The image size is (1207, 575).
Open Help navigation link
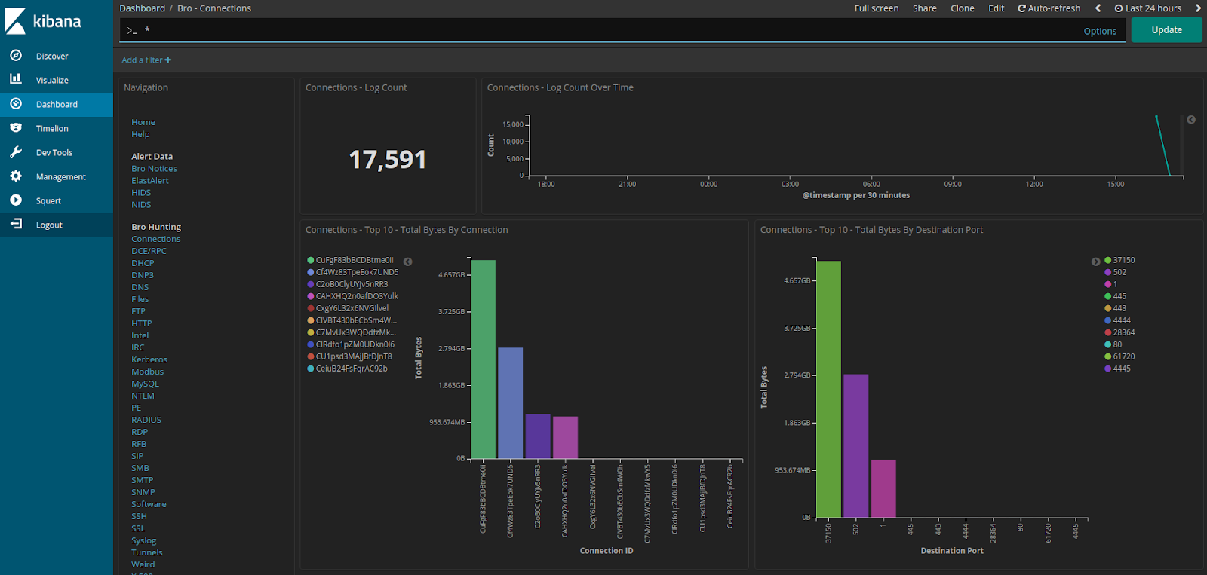coord(140,134)
